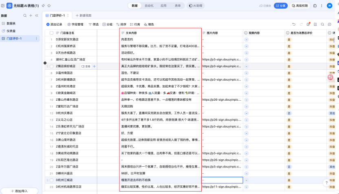Image resolution: width=339 pixels, height=194 pixels.
Task: Collapse the data sidebar with double-chevron icon
Action: [x=37, y=15]
